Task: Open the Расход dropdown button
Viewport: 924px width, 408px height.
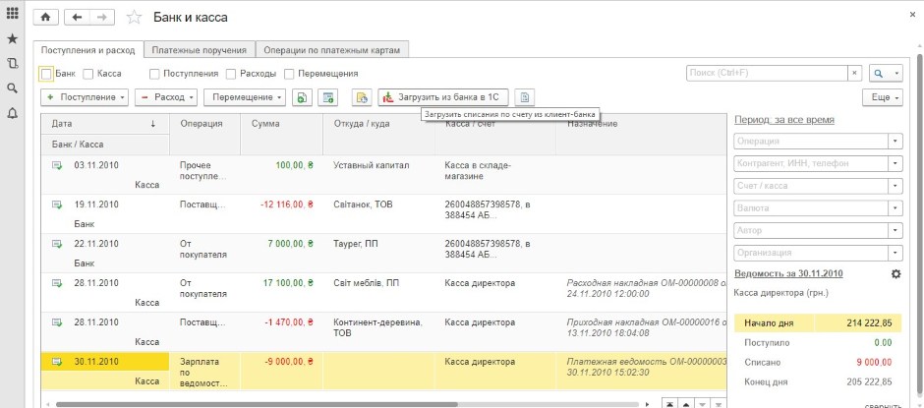Action: (165, 98)
